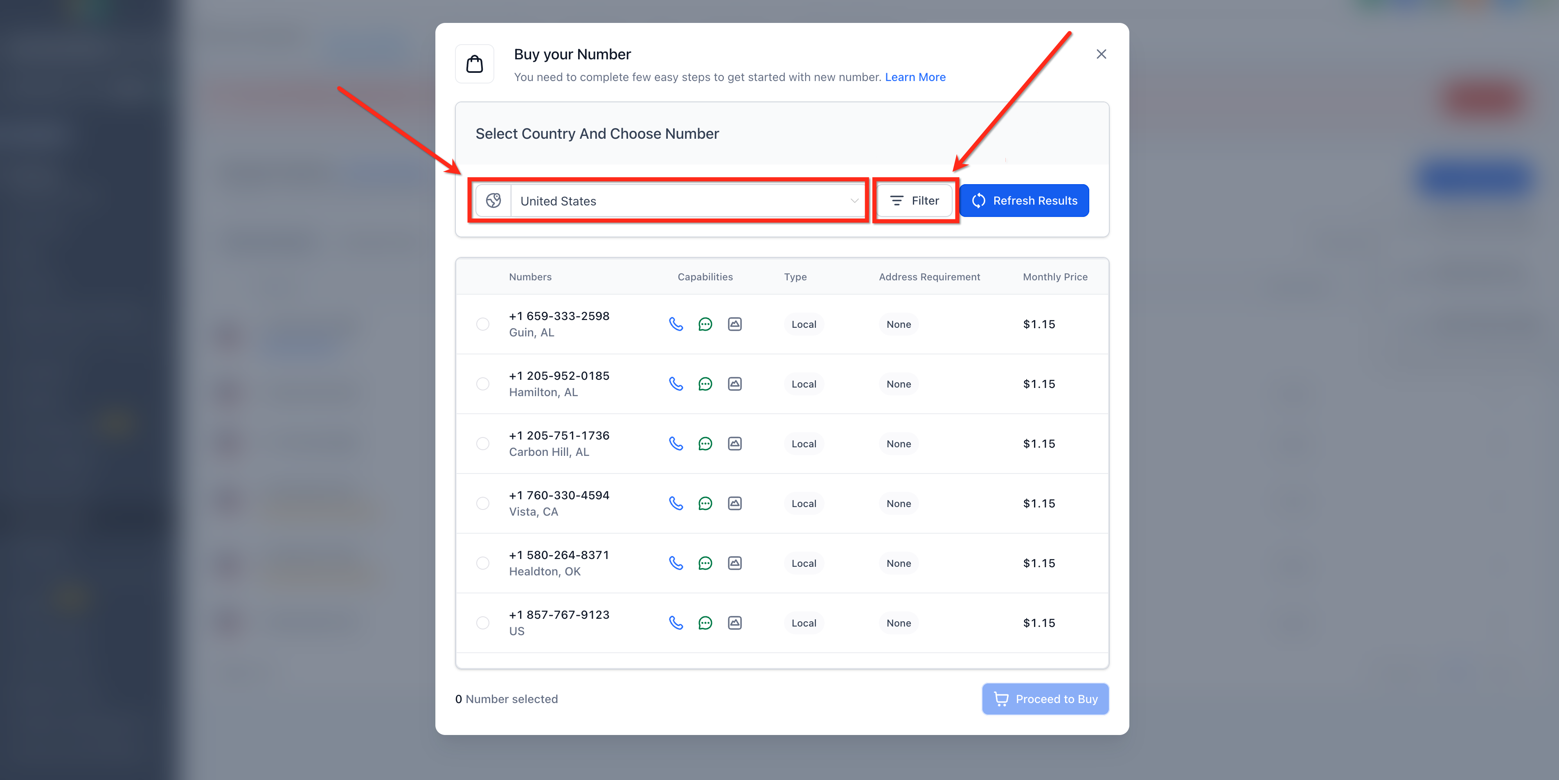1559x780 pixels.
Task: Select the Vista, CA number radio button
Action: tap(482, 503)
